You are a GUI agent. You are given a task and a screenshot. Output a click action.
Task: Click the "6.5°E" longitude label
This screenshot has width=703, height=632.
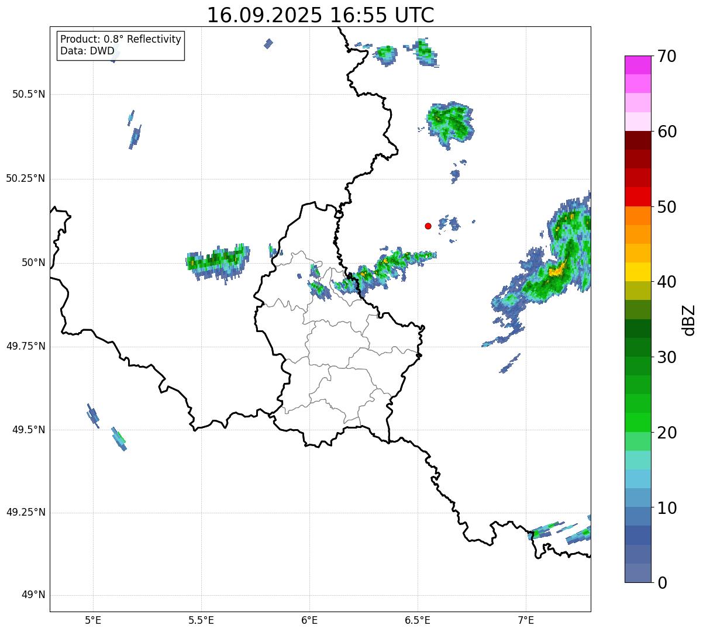pyautogui.click(x=418, y=620)
